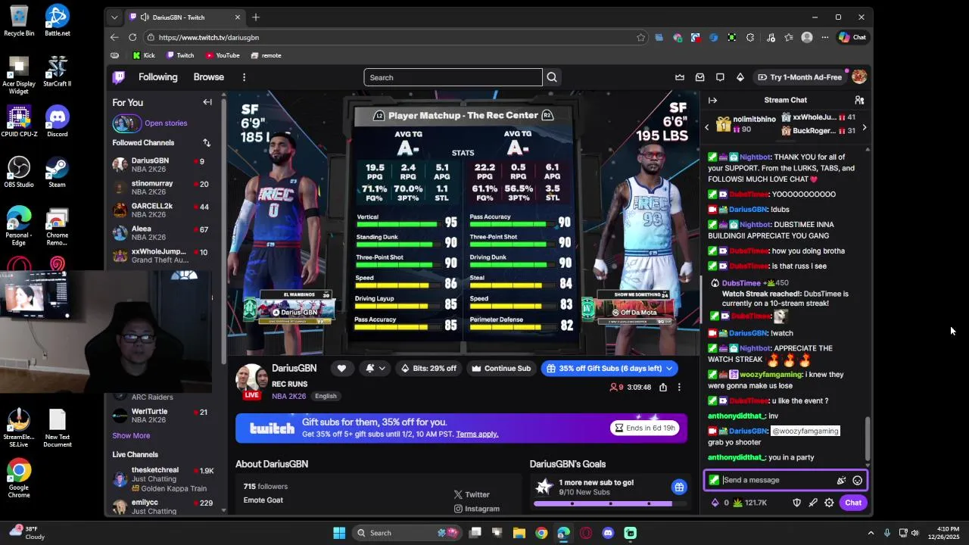969x545 pixels.
Task: Open the Twitter social link
Action: pyautogui.click(x=472, y=494)
